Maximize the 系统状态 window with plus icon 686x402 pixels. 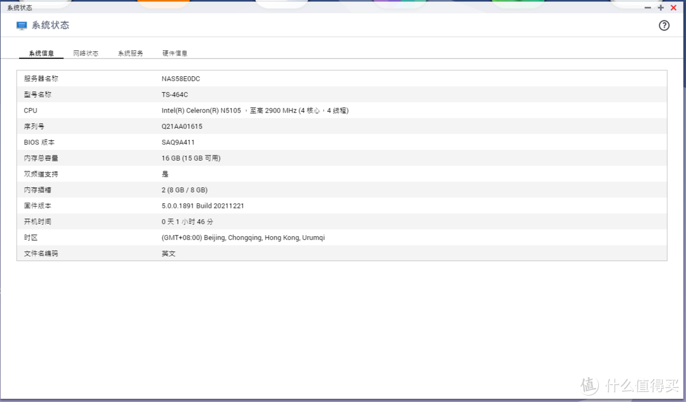tap(661, 8)
